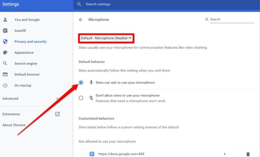Viewport: 260px width, 157px height.
Task: Click Features that need a microphone won't work text
Action: tap(130, 101)
